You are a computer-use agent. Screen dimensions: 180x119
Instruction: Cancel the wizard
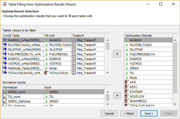point(109,113)
